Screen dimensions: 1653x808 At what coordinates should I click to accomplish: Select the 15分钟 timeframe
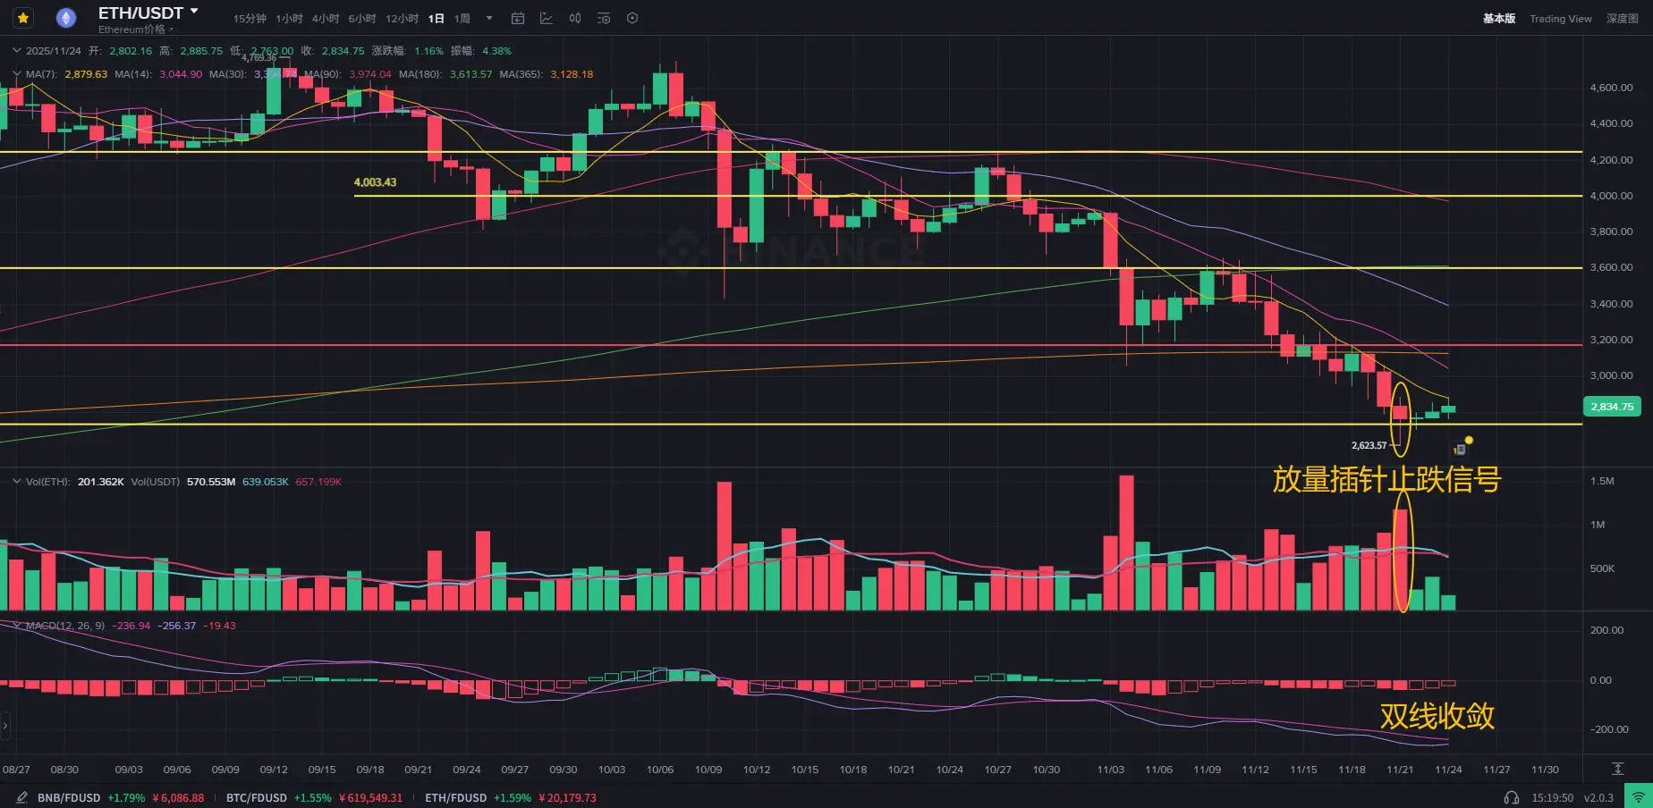click(250, 19)
